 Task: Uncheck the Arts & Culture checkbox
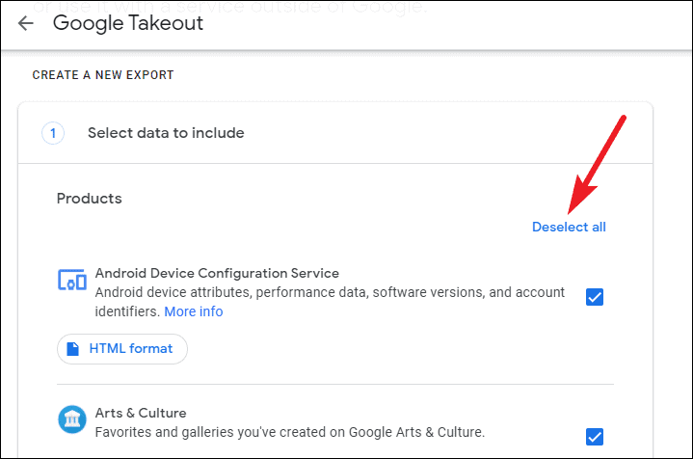coord(595,436)
